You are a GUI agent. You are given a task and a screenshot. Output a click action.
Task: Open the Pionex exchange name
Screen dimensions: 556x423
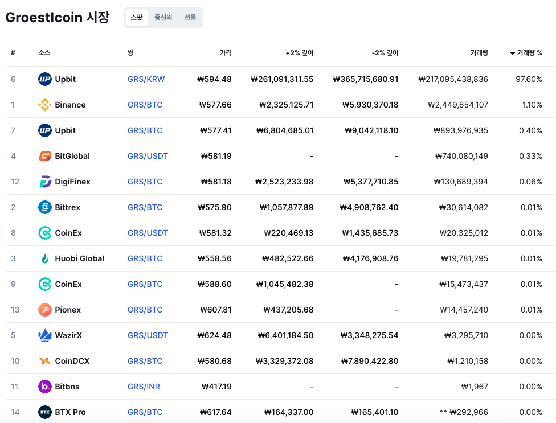(68, 310)
